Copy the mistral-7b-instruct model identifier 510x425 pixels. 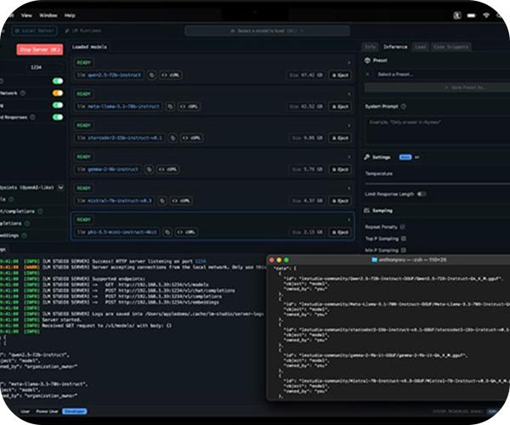(162, 201)
